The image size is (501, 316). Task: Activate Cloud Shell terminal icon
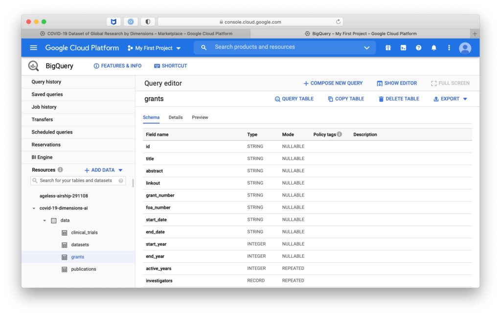click(x=403, y=48)
